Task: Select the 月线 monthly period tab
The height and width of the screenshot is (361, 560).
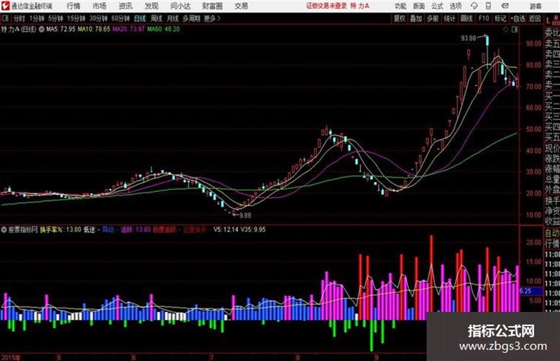Action: click(173, 18)
